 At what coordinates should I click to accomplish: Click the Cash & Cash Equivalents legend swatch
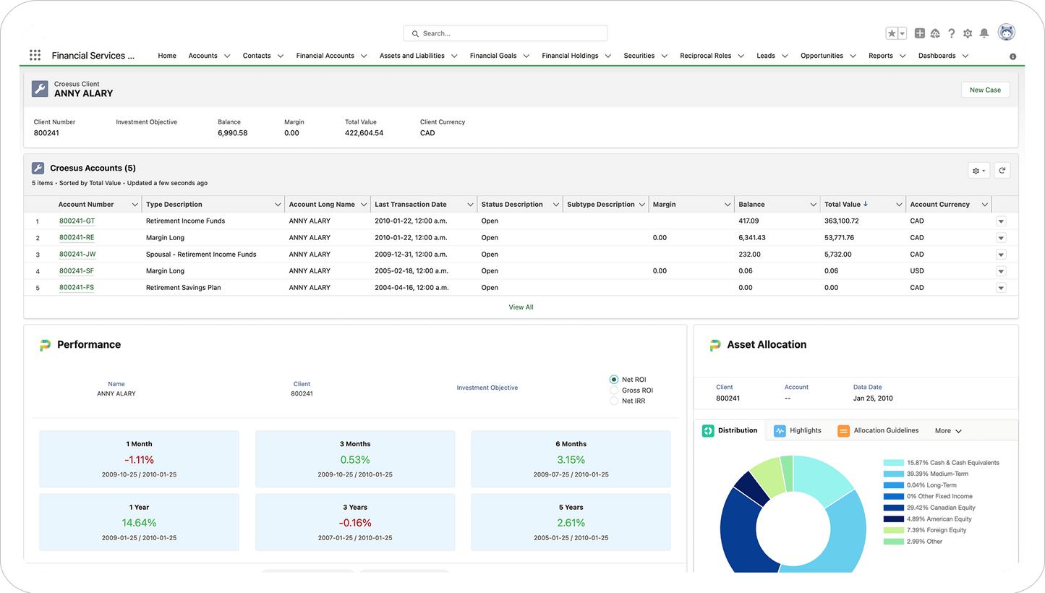[893, 463]
